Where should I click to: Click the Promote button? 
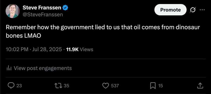pos(171,10)
